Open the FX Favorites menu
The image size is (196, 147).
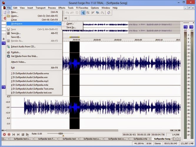click(82, 8)
